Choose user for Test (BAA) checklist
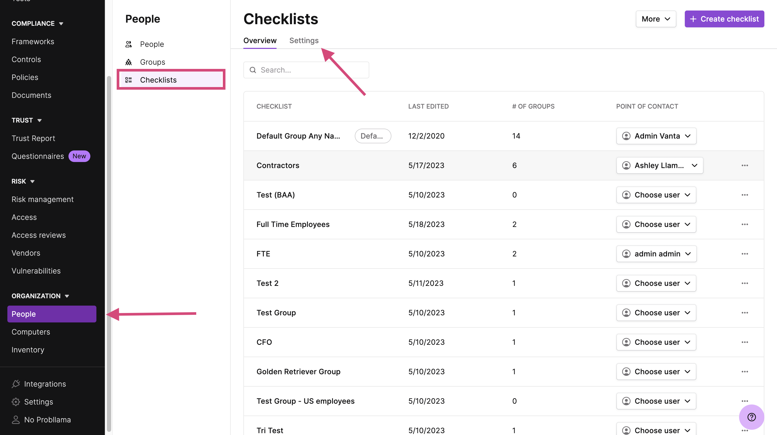777x435 pixels. pos(656,195)
